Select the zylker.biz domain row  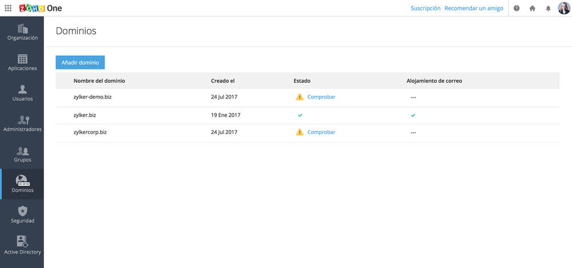coord(85,115)
